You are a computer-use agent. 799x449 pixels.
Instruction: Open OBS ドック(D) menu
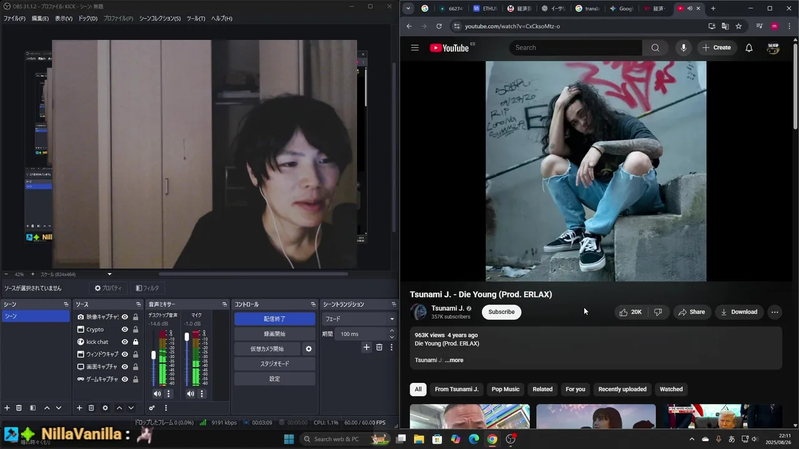[88, 19]
